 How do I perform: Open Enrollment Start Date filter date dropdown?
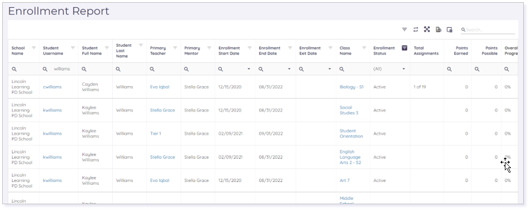click(249, 69)
